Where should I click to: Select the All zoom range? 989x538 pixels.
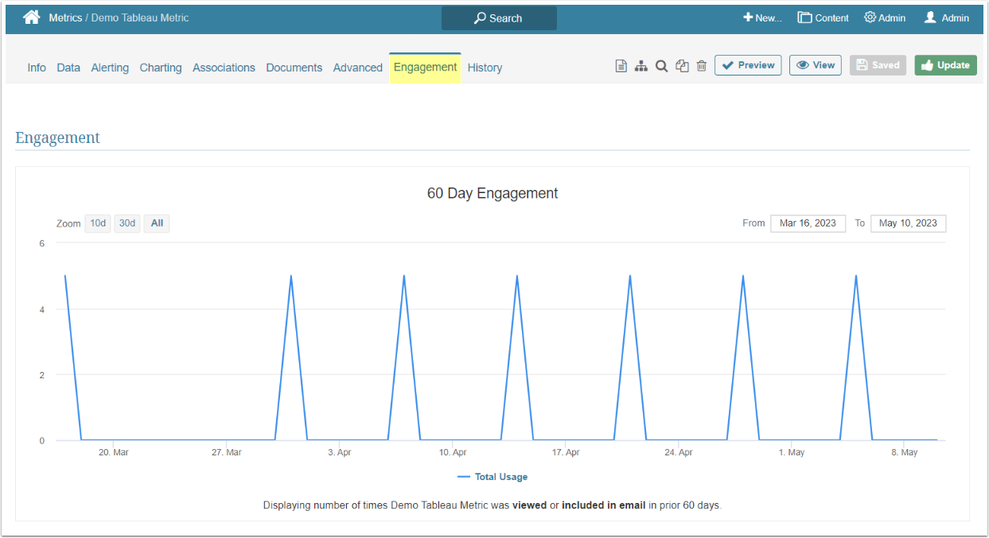click(x=157, y=223)
